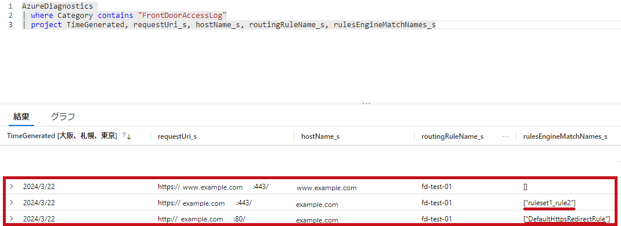The width and height of the screenshot is (621, 226).
Task: Click the requestUri_s column header
Action: 178,136
